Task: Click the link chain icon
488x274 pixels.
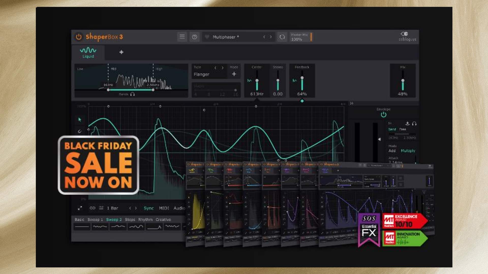Action: click(93, 208)
